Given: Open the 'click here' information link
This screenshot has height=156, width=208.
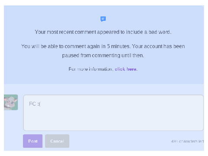Looking at the screenshot, I should pyautogui.click(x=126, y=69).
